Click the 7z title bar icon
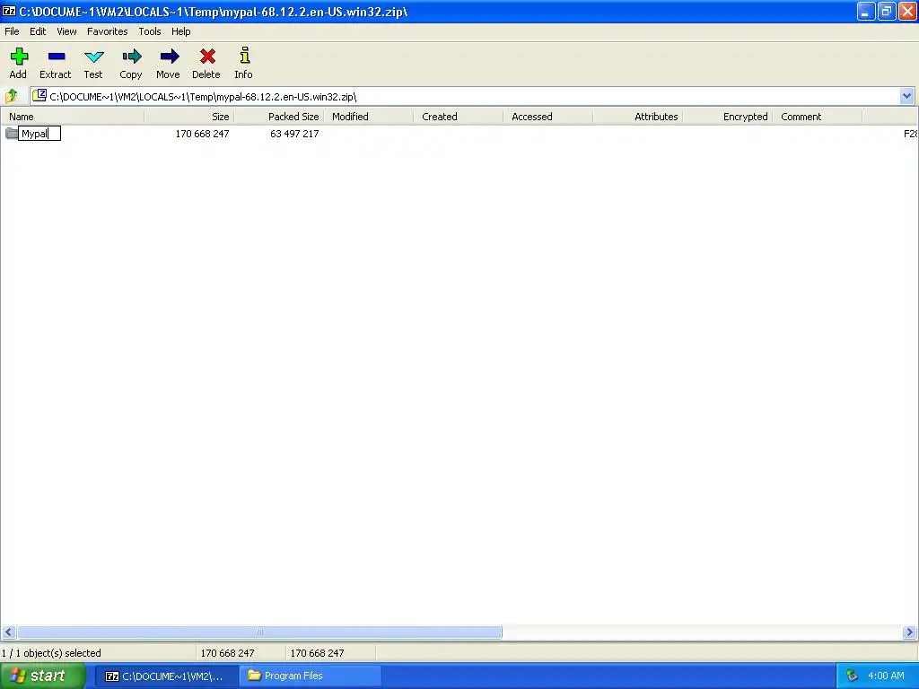This screenshot has height=689, width=919. (9, 11)
